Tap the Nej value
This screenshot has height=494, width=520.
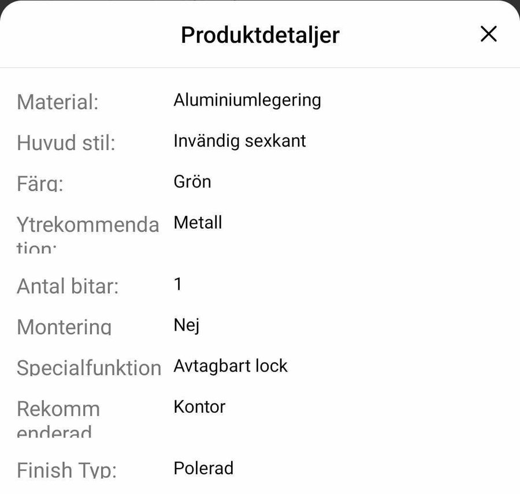[186, 325]
